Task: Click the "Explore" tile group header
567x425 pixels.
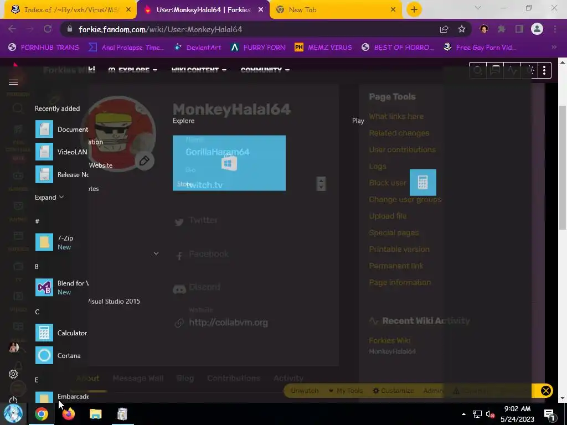Action: point(183,121)
